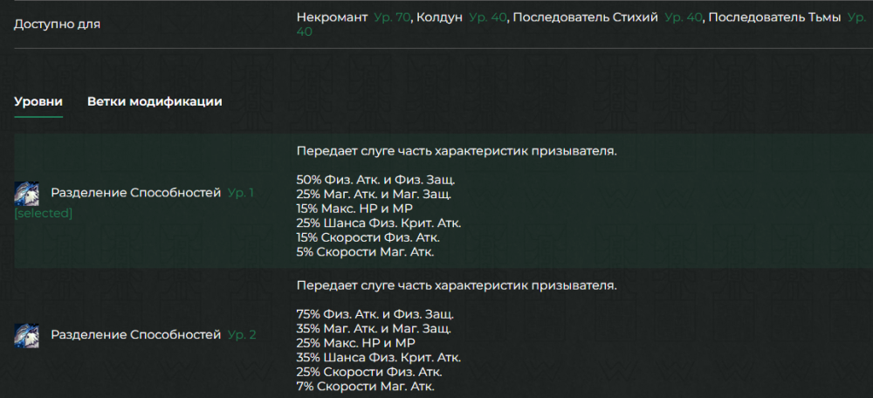Open the Последователь Тьмы class link
The height and width of the screenshot is (398, 873).
tap(774, 17)
